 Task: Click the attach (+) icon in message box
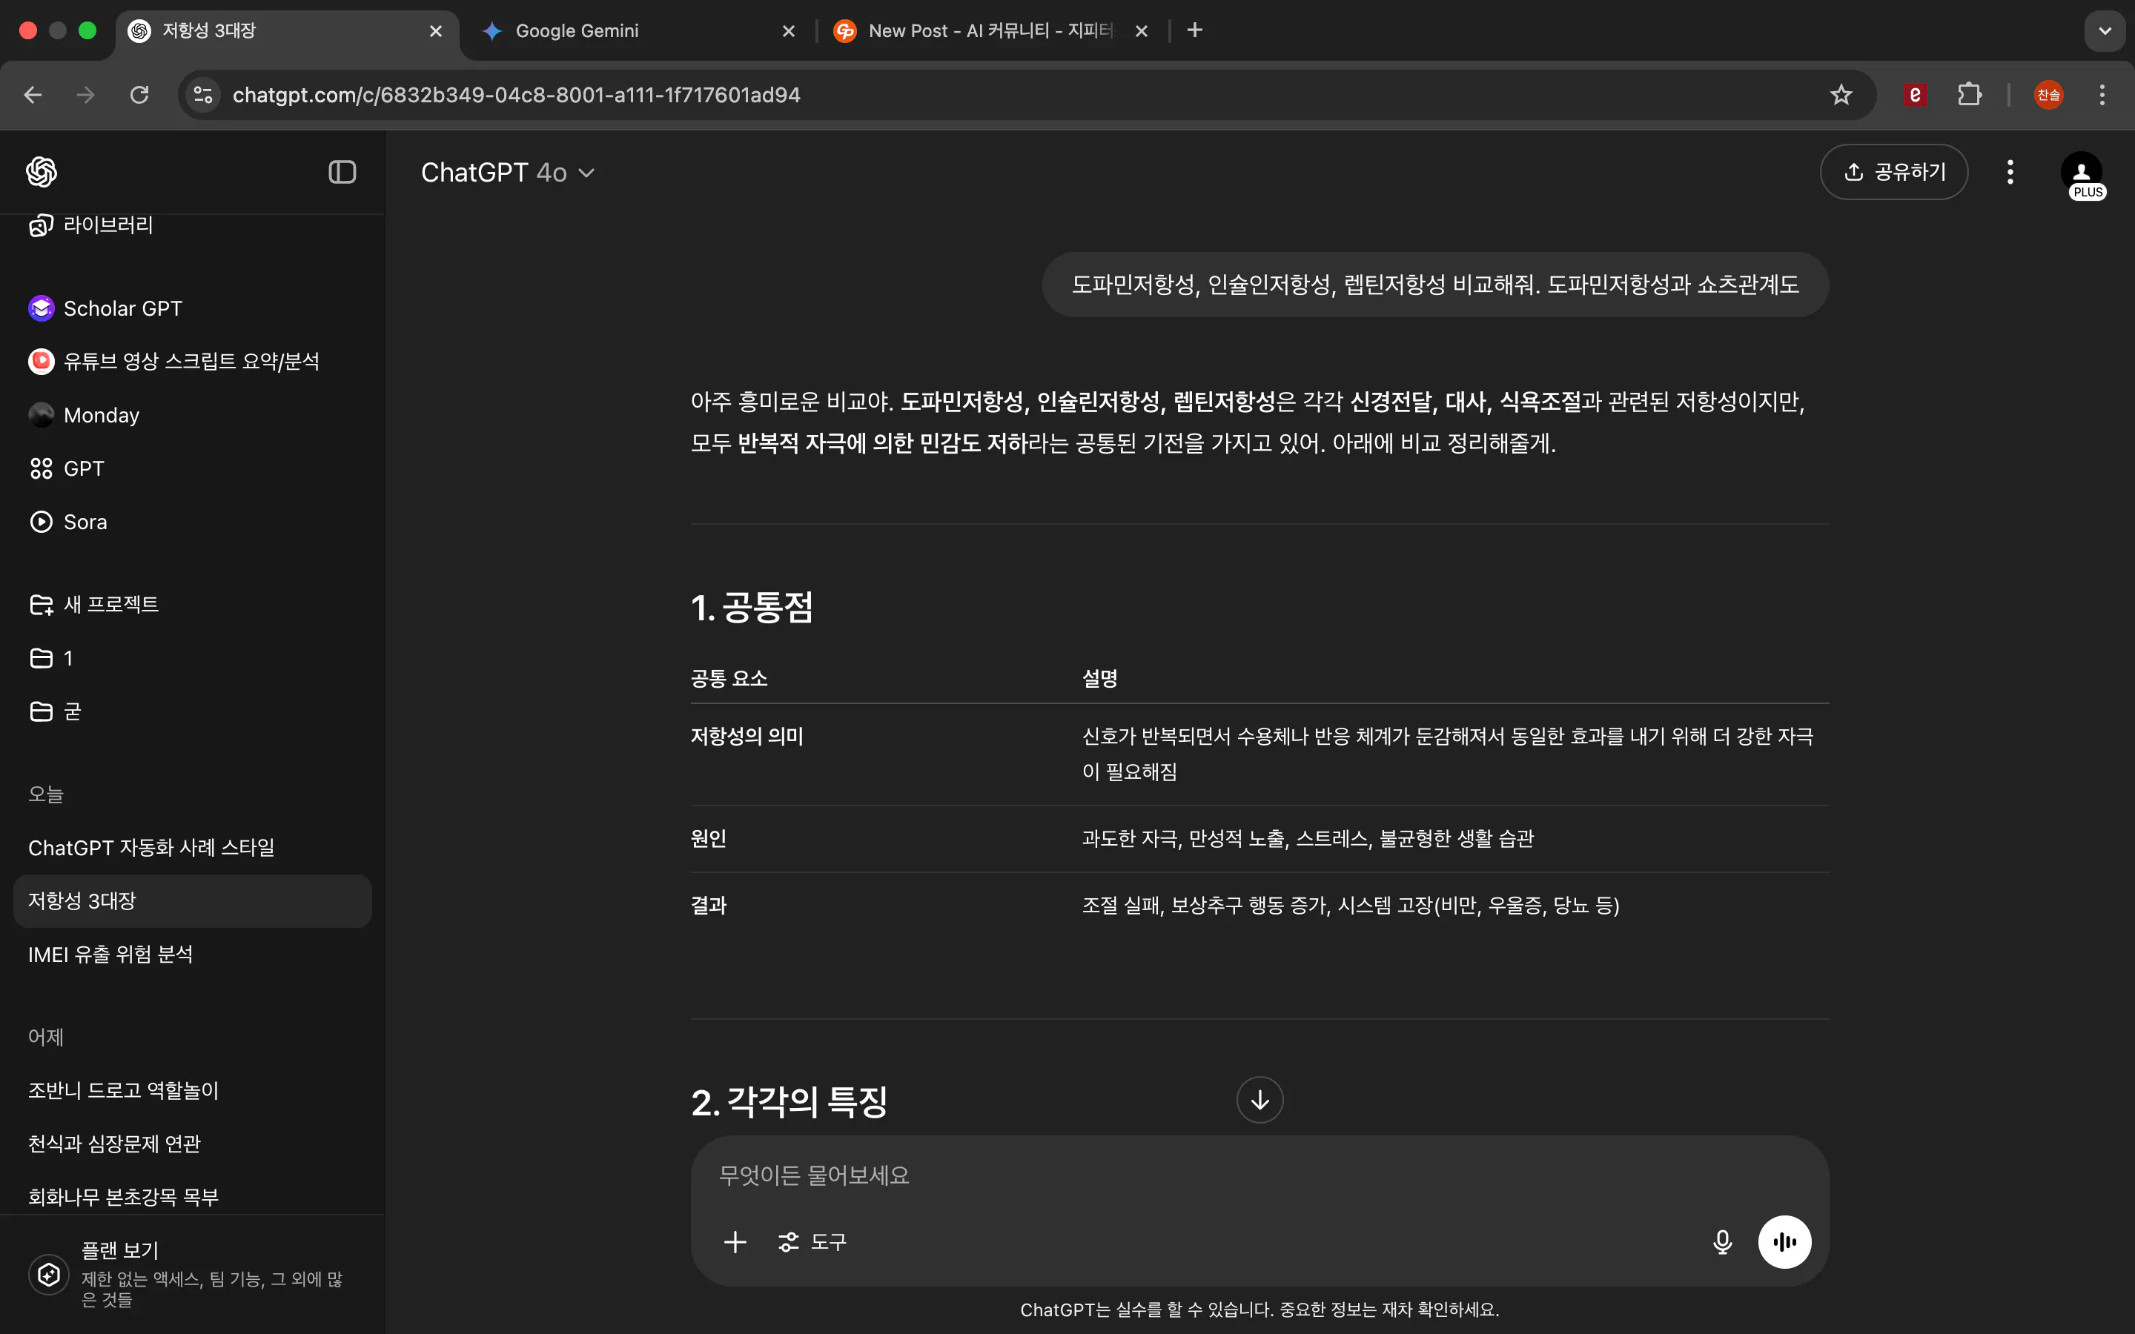click(735, 1241)
